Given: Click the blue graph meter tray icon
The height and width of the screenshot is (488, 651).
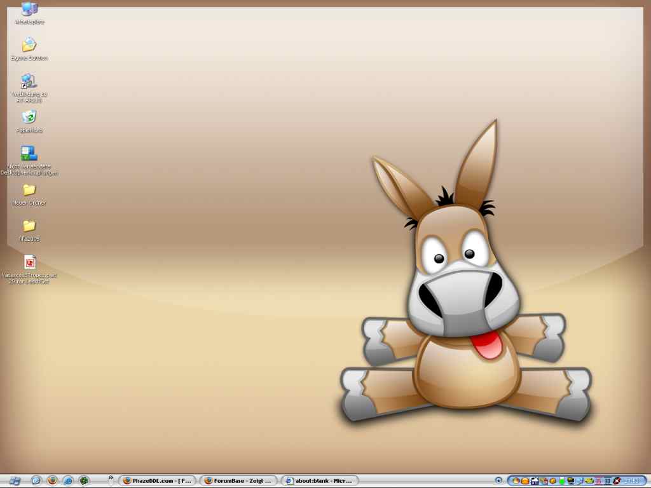Looking at the screenshot, I should pyautogui.click(x=535, y=481).
